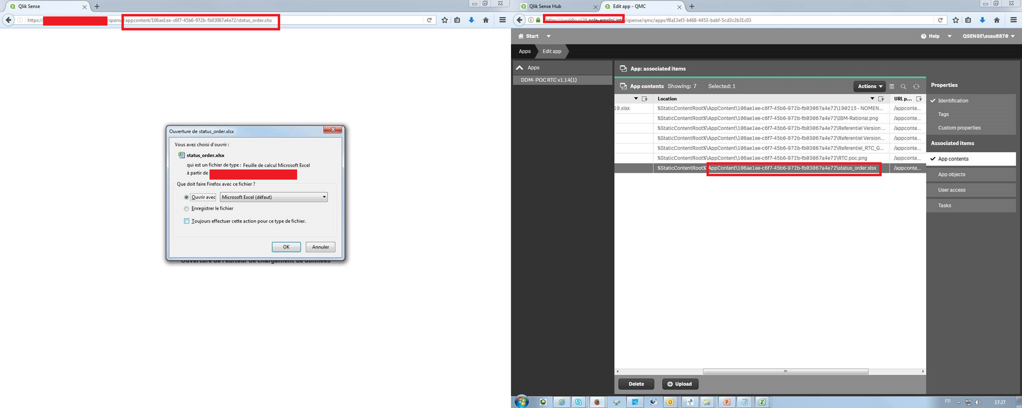Click OK in the file open dialog
The height and width of the screenshot is (408, 1022).
286,247
